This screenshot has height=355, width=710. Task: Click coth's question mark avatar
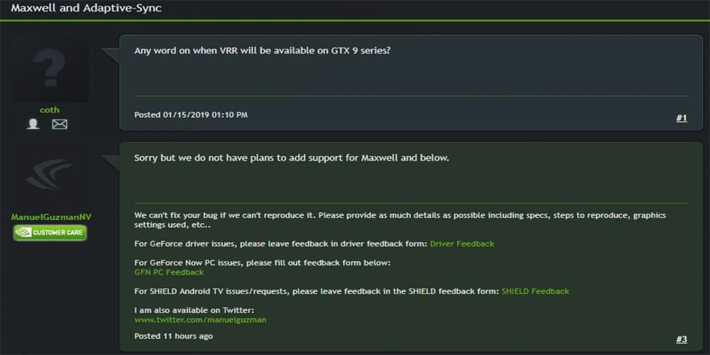click(x=50, y=69)
